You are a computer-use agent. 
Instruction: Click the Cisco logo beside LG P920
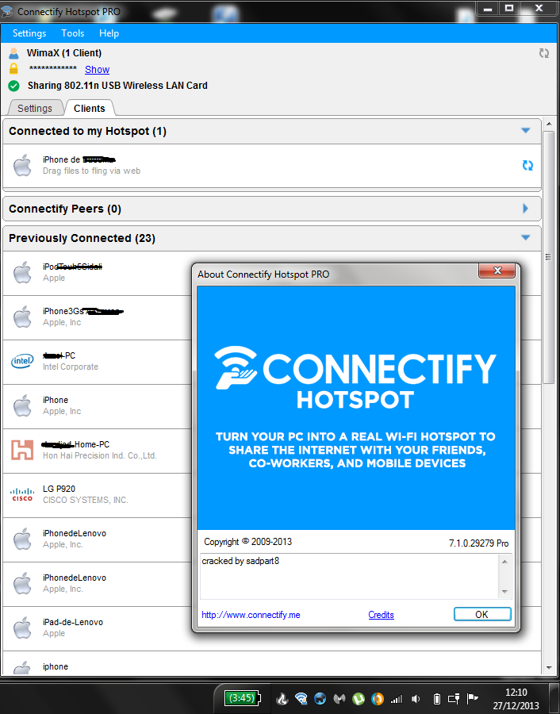pos(22,494)
